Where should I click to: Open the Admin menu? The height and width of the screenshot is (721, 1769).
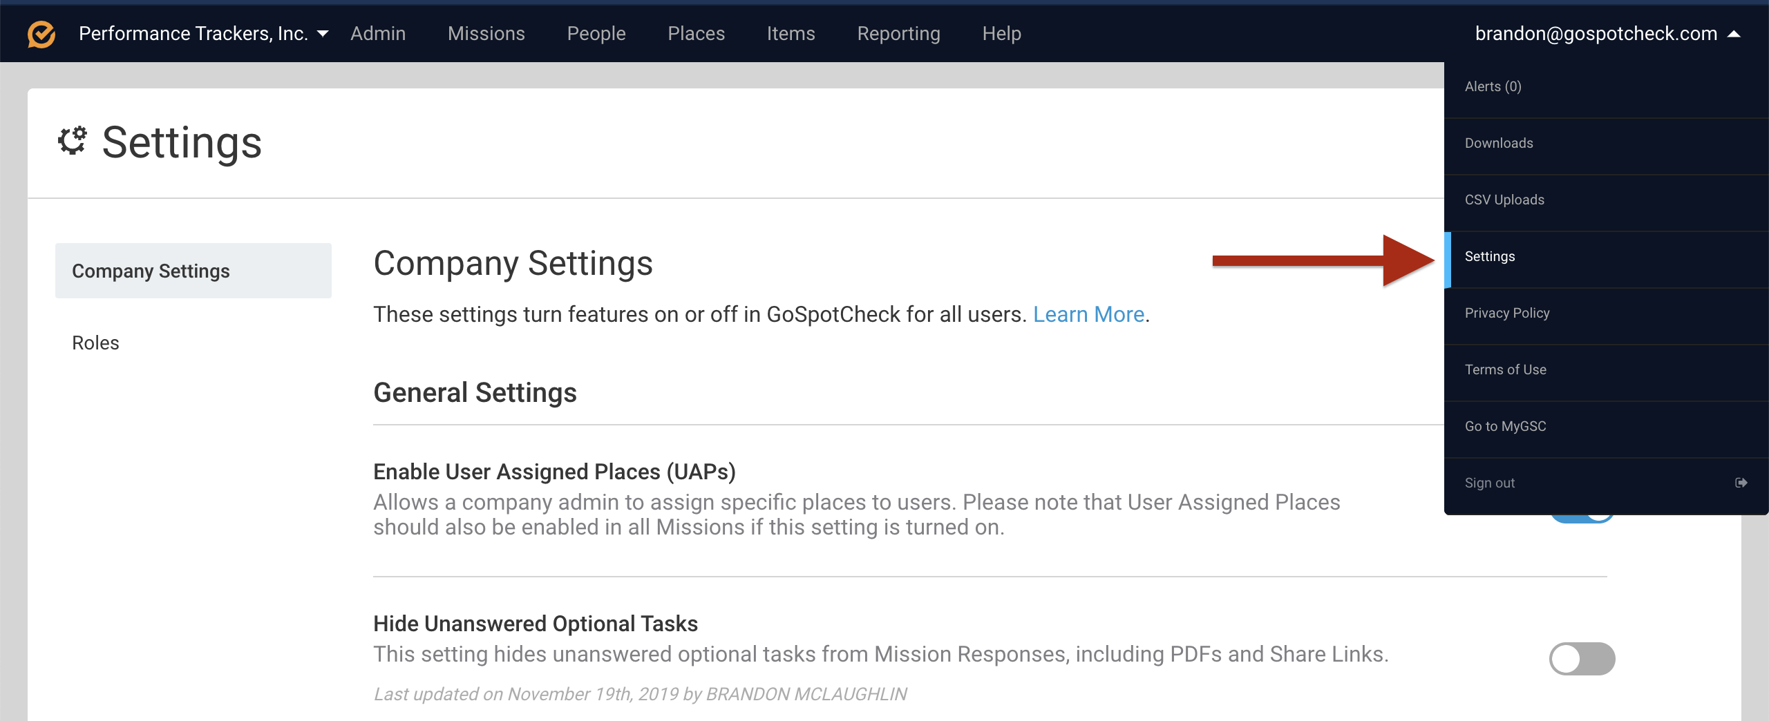[x=378, y=34]
